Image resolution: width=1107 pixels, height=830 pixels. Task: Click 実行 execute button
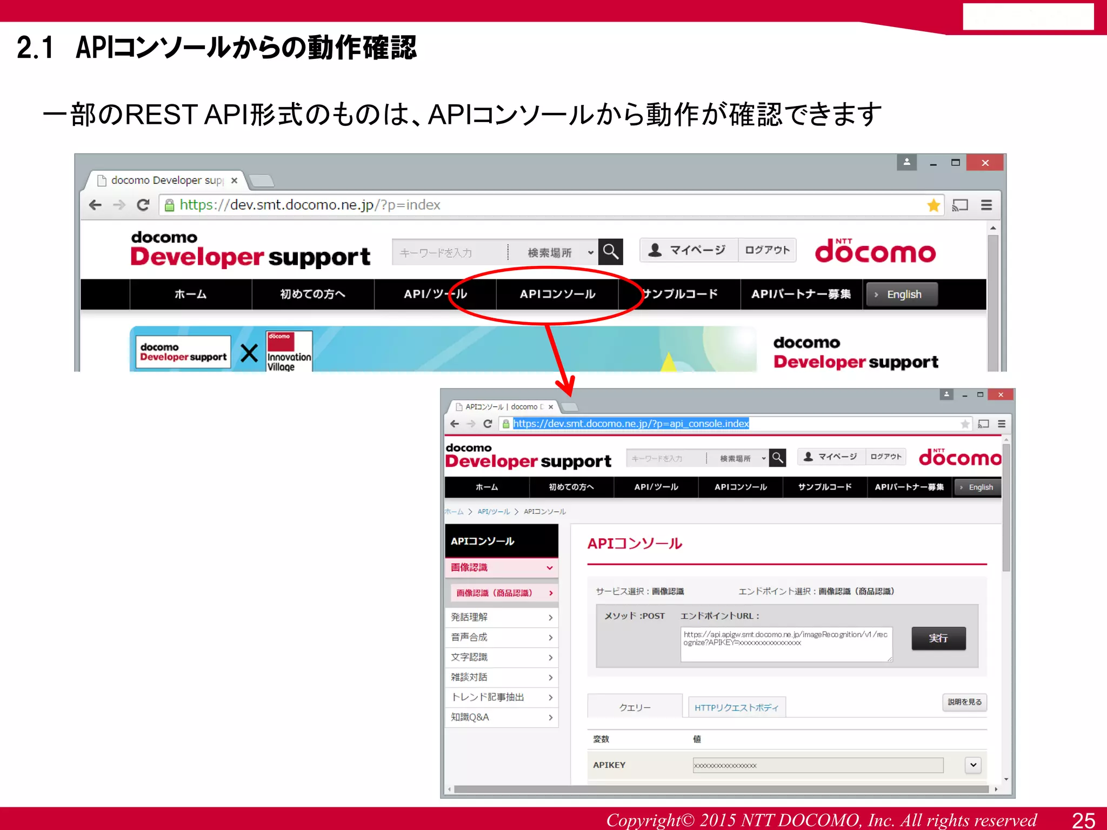coord(938,638)
